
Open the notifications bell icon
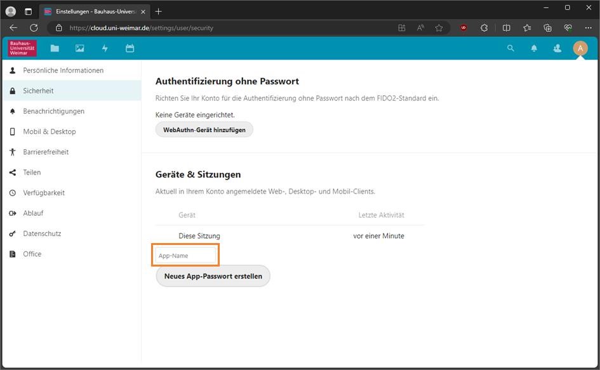(534, 48)
